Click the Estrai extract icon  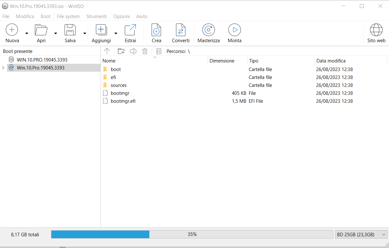point(130,30)
